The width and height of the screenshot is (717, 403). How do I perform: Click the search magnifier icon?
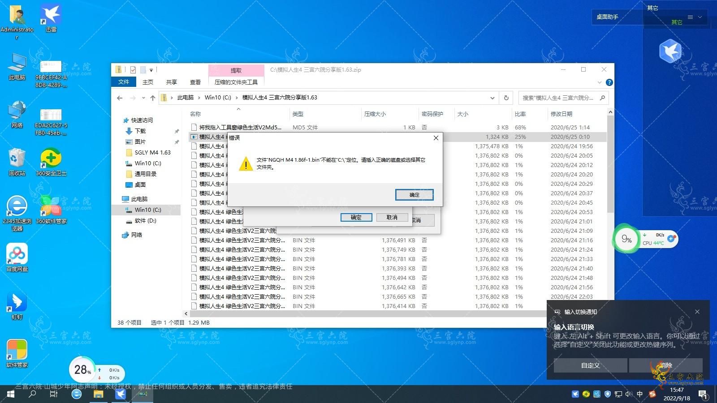pyautogui.click(x=602, y=98)
